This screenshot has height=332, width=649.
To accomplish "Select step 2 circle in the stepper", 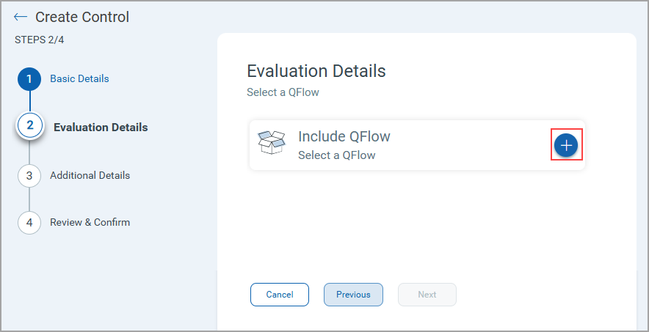I will [30, 125].
